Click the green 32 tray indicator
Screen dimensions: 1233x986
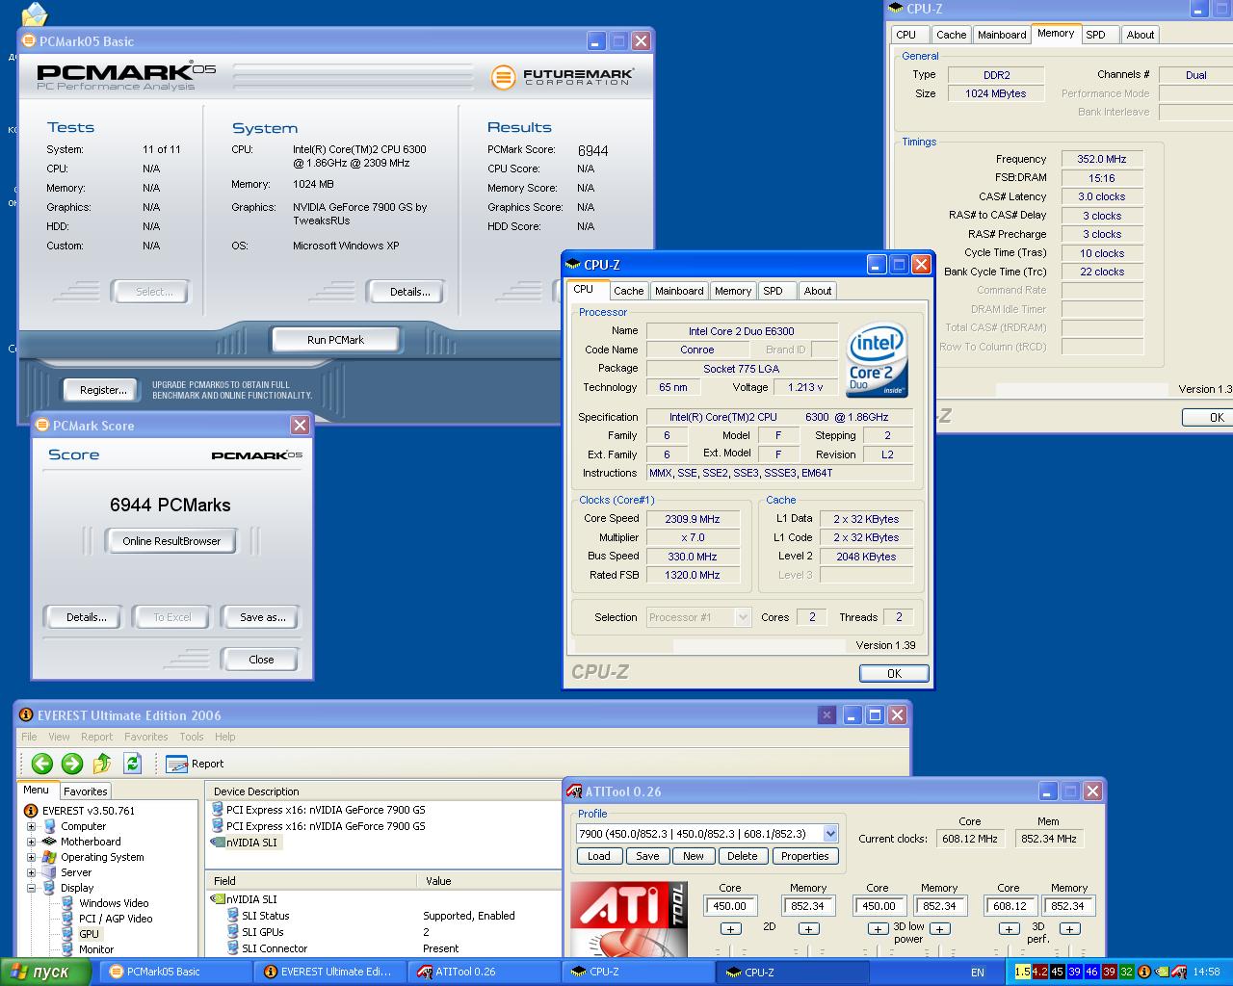point(1127,972)
